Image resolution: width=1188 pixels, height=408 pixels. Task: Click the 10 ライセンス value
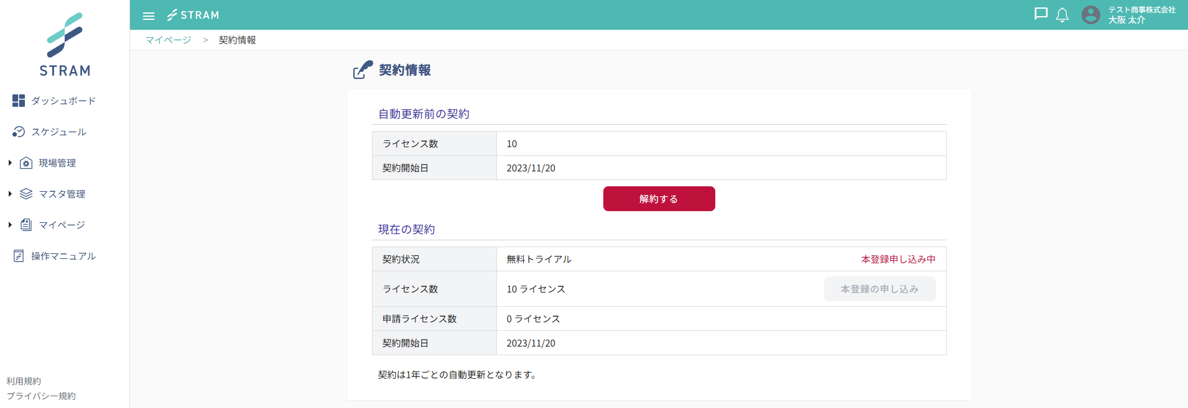pyautogui.click(x=536, y=289)
